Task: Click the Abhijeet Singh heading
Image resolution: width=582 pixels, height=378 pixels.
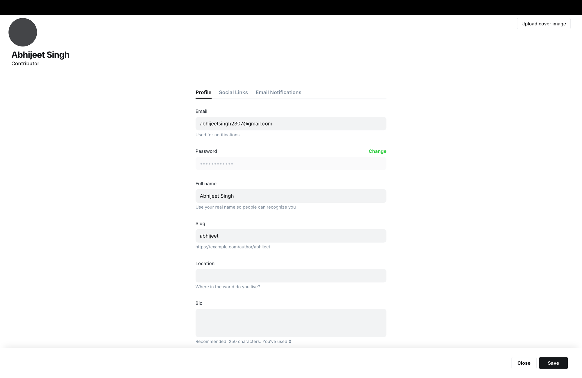Action: 40,55
